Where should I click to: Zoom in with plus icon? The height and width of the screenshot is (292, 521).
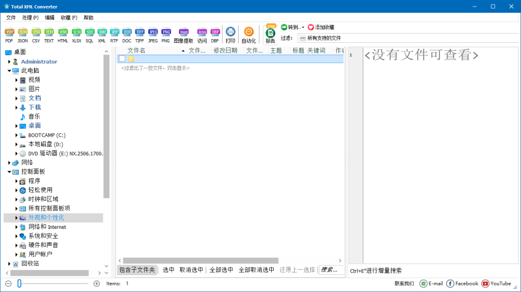pos(97,283)
